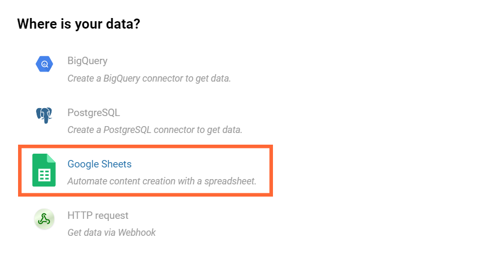Click the magnifier glyph inside BigQuery hexagon
The width and height of the screenshot is (496, 266).
[x=45, y=65]
